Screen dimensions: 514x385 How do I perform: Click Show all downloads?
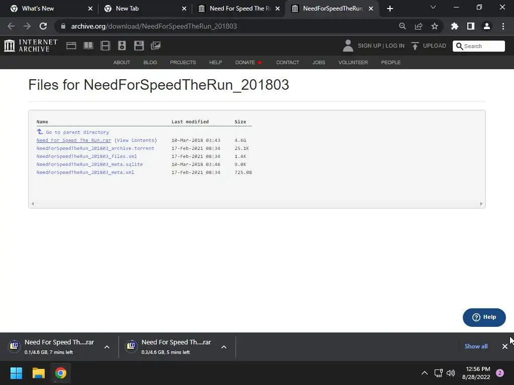click(476, 346)
